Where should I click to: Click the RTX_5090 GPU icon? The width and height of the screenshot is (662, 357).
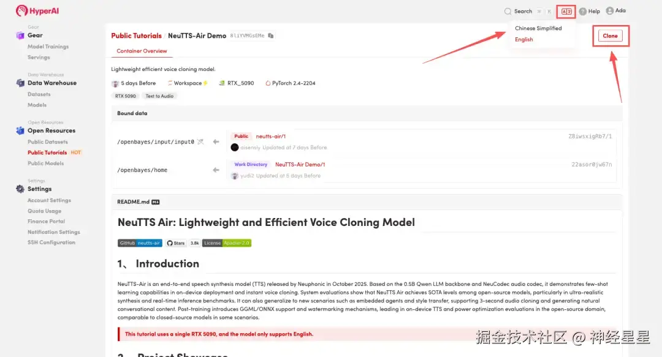tap(222, 83)
